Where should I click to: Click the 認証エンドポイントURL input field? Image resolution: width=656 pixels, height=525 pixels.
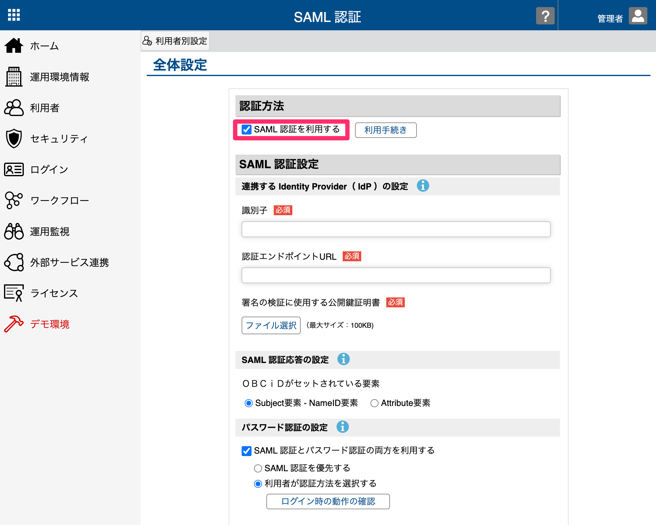coord(396,275)
